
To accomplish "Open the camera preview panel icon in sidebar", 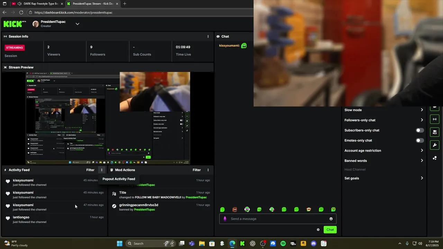I will tap(435, 132).
